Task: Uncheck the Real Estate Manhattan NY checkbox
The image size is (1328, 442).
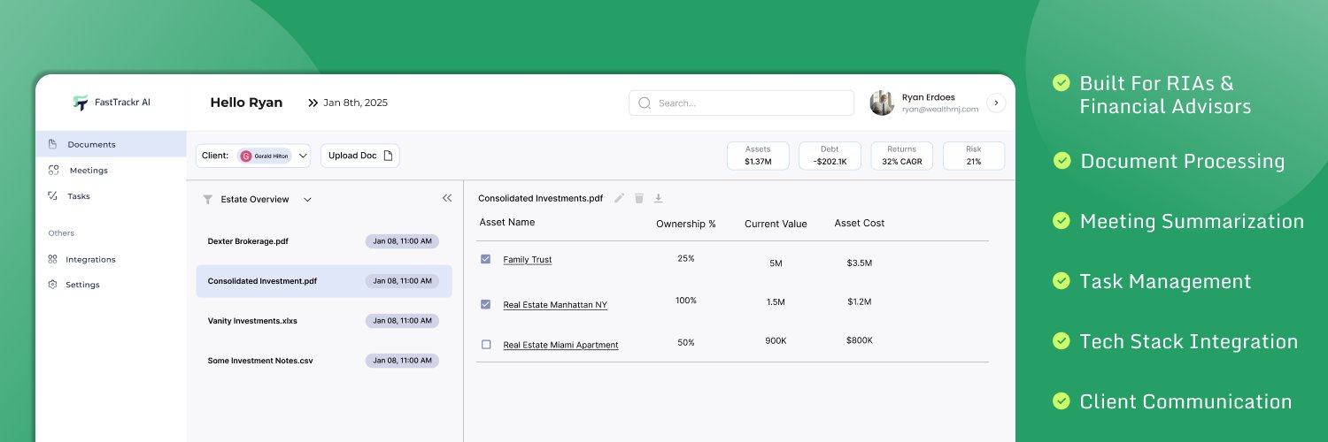Action: [485, 304]
